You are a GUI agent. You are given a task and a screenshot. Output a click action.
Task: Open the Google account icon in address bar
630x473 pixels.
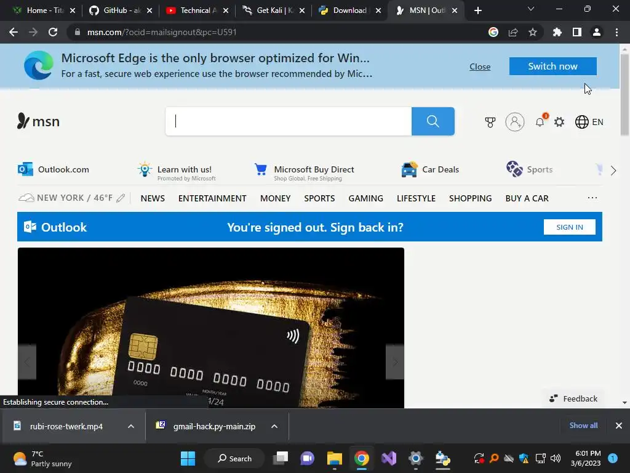pyautogui.click(x=493, y=32)
